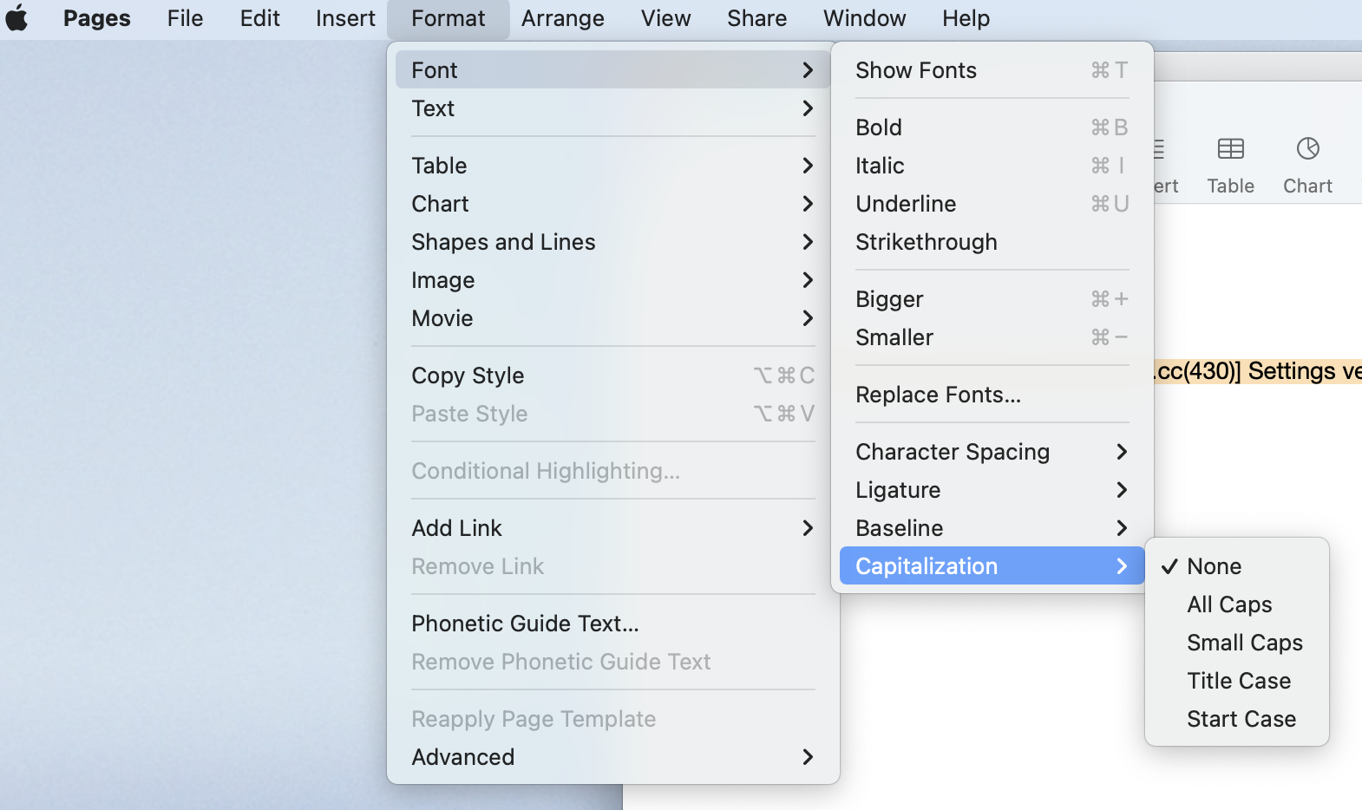
Task: Open the Insert menu in menu bar
Action: point(345,18)
